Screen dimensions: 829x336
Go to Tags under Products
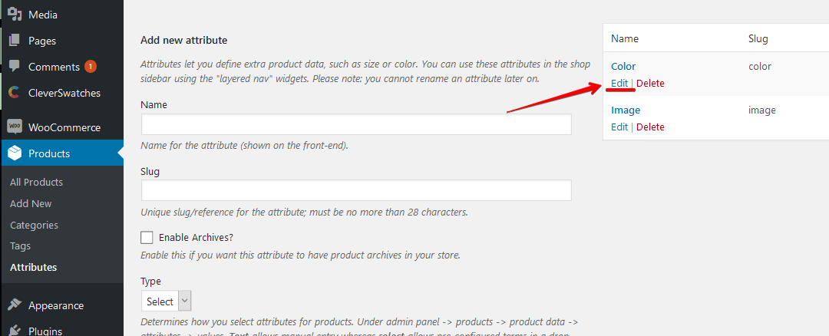(20, 246)
